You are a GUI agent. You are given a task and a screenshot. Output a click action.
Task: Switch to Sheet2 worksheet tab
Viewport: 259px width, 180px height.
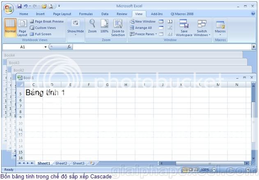[61, 163]
